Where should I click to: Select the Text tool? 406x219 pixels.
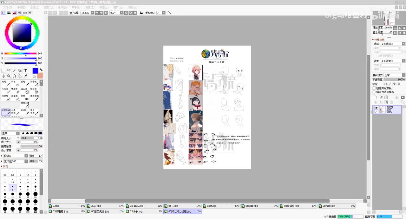(25, 71)
